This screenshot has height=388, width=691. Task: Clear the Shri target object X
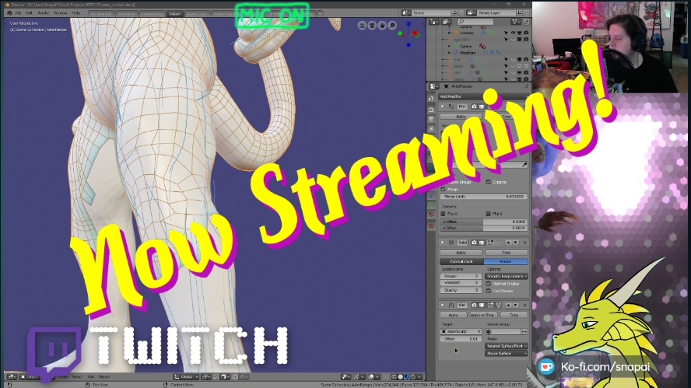[x=479, y=332]
